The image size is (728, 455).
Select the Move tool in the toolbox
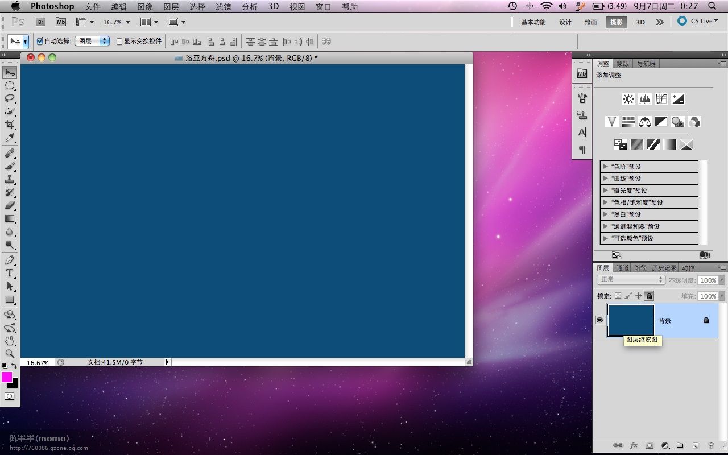tap(10, 73)
